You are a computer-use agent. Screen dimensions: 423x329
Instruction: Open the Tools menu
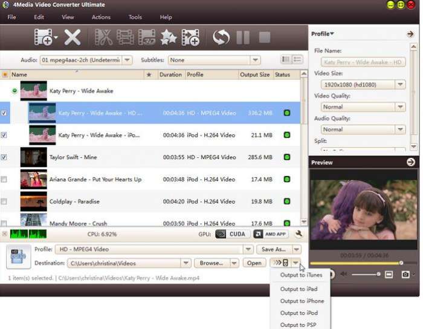tap(135, 17)
